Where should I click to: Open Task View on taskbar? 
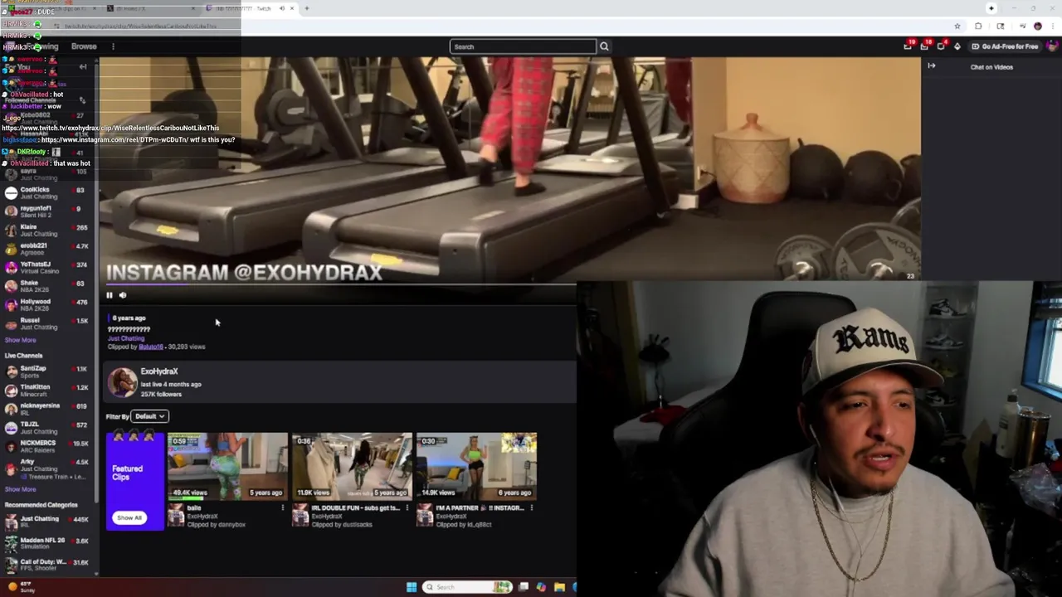524,587
